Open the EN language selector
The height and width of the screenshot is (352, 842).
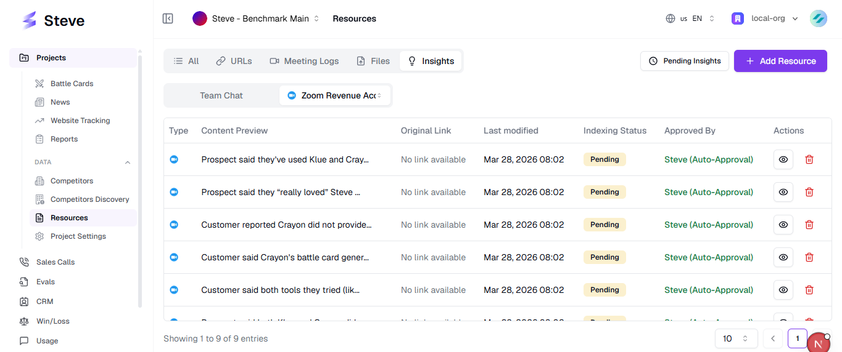pos(690,18)
